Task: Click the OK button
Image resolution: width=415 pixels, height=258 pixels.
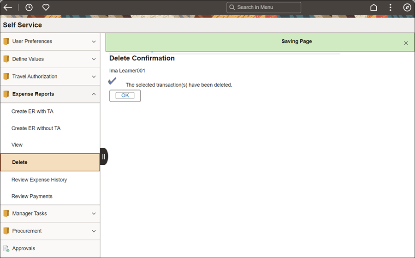Action: click(125, 96)
